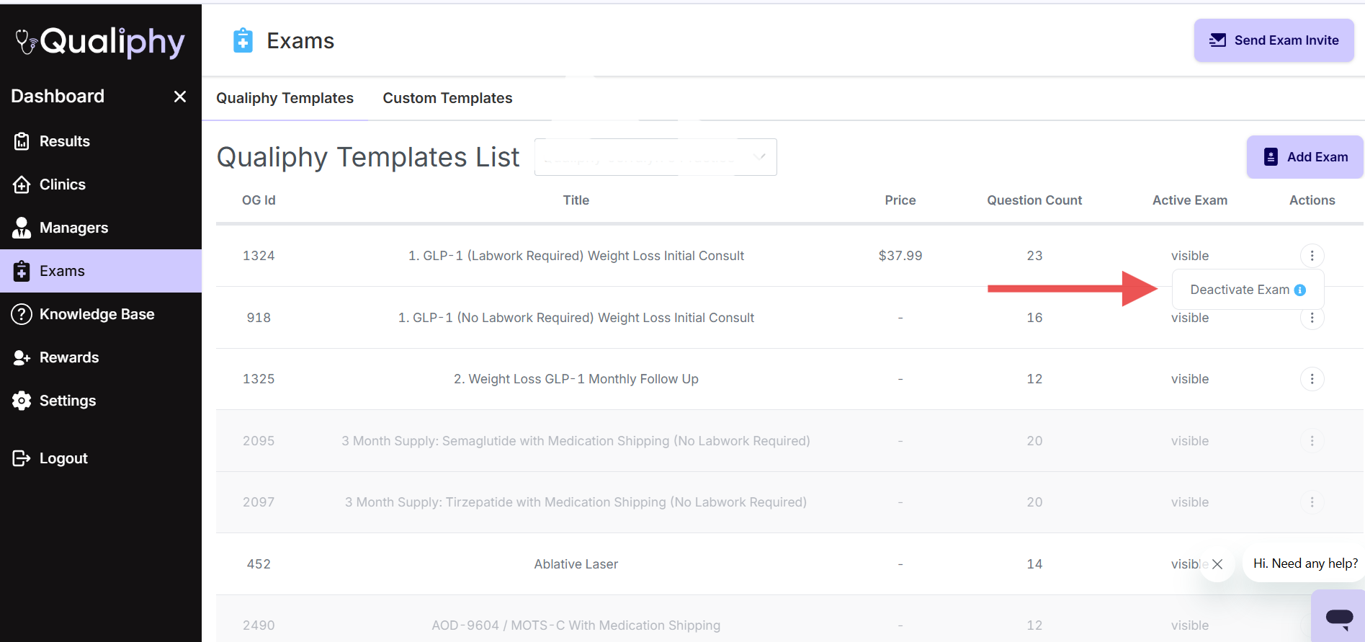Viewport: 1365px width, 642px height.
Task: Click the OG Id cell '452'
Action: point(259,564)
